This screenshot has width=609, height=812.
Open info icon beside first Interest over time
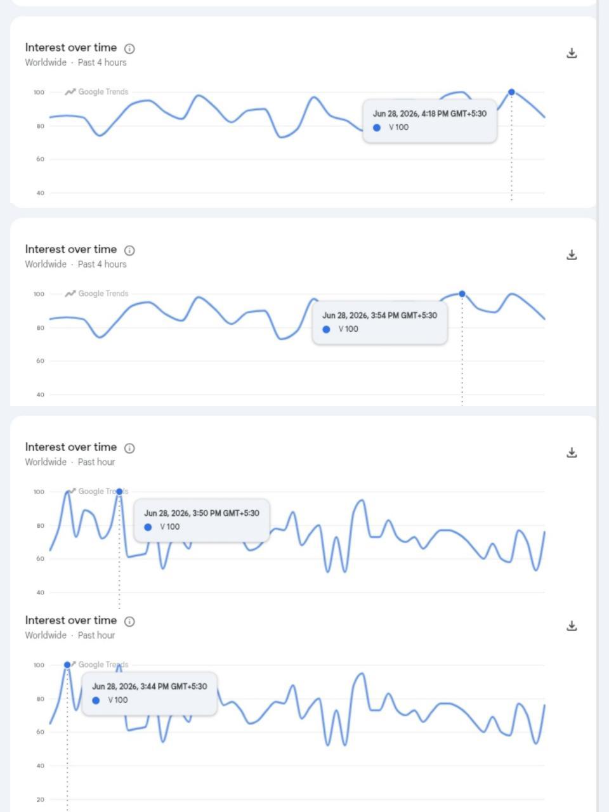[x=129, y=48]
